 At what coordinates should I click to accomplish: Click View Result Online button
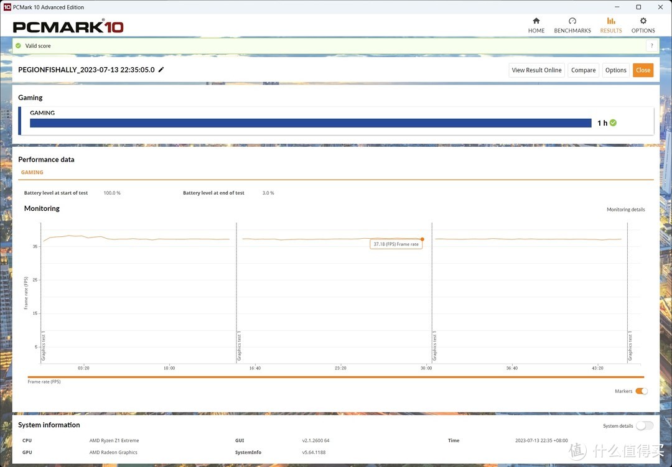click(x=536, y=70)
